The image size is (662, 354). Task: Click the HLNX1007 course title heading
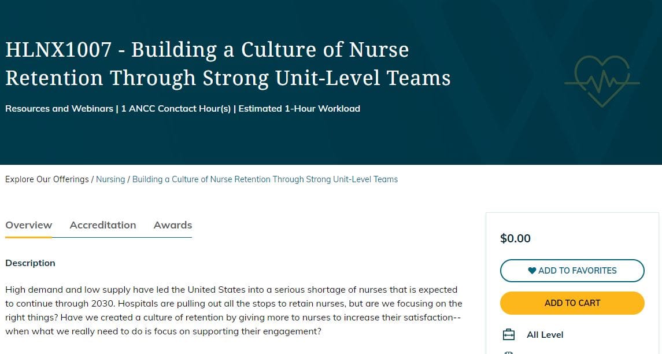(x=228, y=64)
